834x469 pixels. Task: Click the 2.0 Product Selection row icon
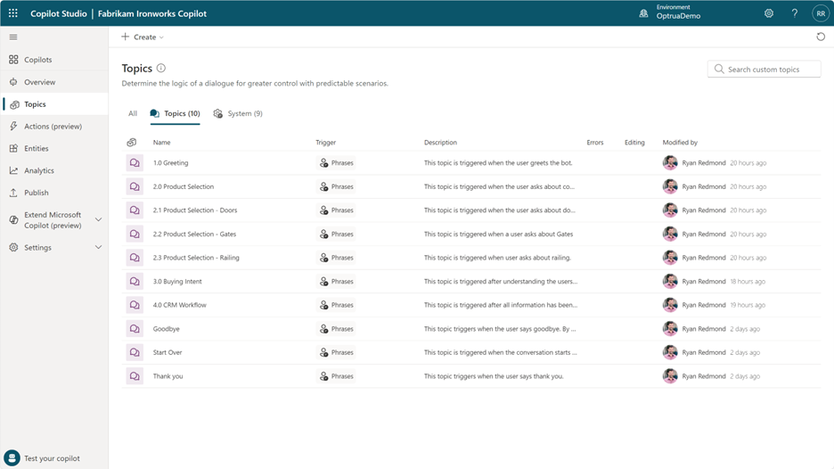[x=135, y=186]
